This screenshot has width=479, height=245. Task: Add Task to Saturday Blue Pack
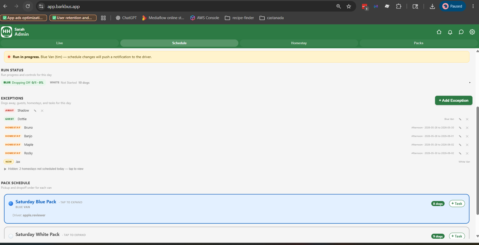457,204
